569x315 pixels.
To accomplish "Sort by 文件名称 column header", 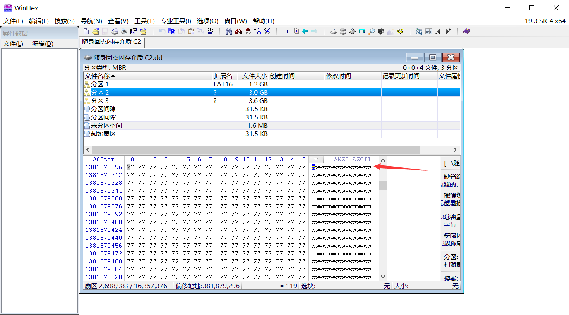I will (148, 76).
